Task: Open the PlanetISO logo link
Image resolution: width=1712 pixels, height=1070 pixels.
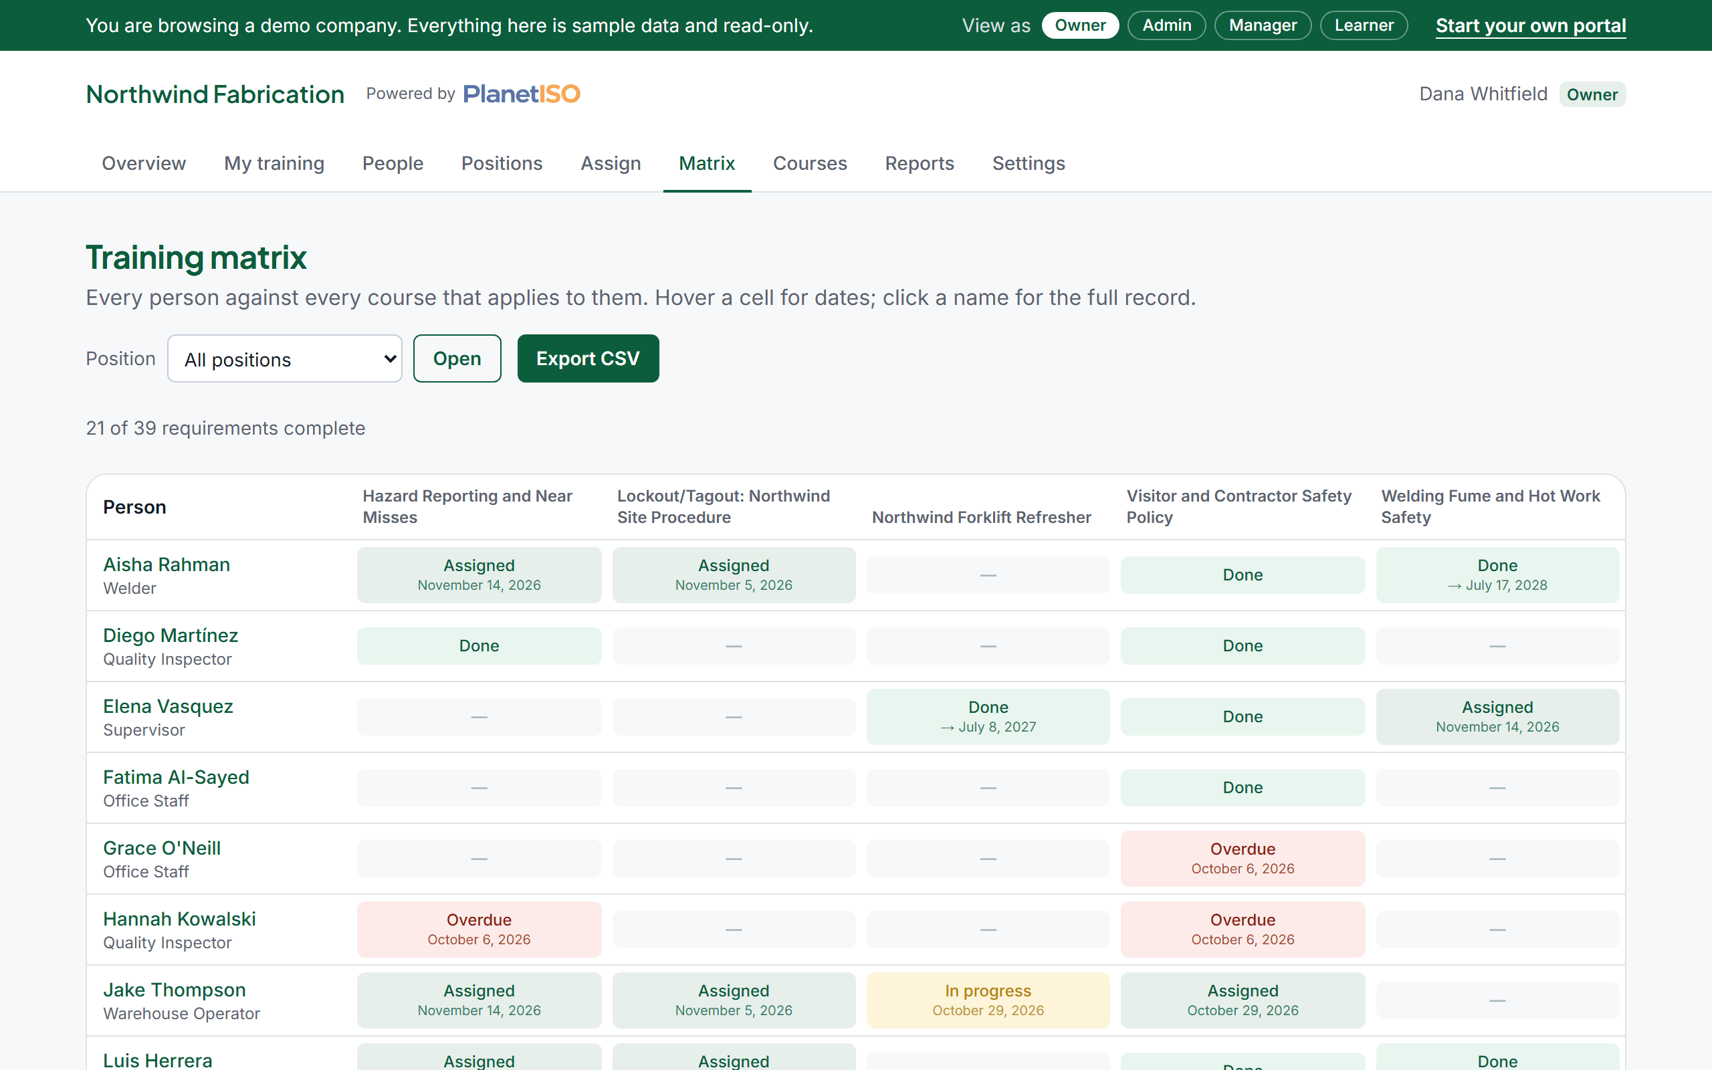Action: click(522, 94)
